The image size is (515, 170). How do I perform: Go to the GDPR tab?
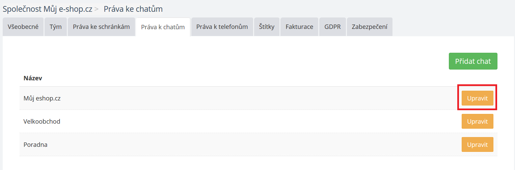coord(332,27)
